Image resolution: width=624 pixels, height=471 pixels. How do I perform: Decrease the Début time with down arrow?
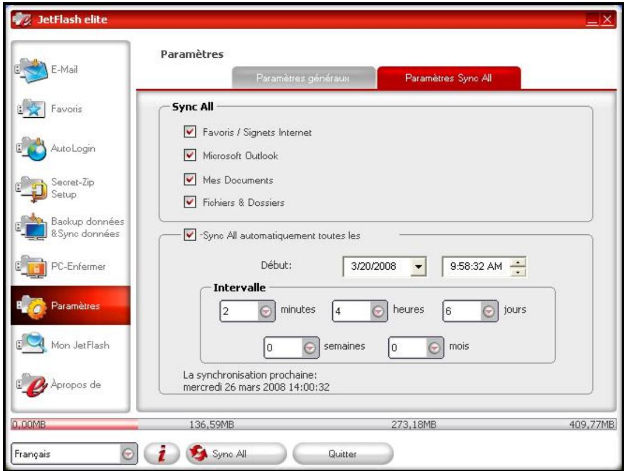[518, 272]
